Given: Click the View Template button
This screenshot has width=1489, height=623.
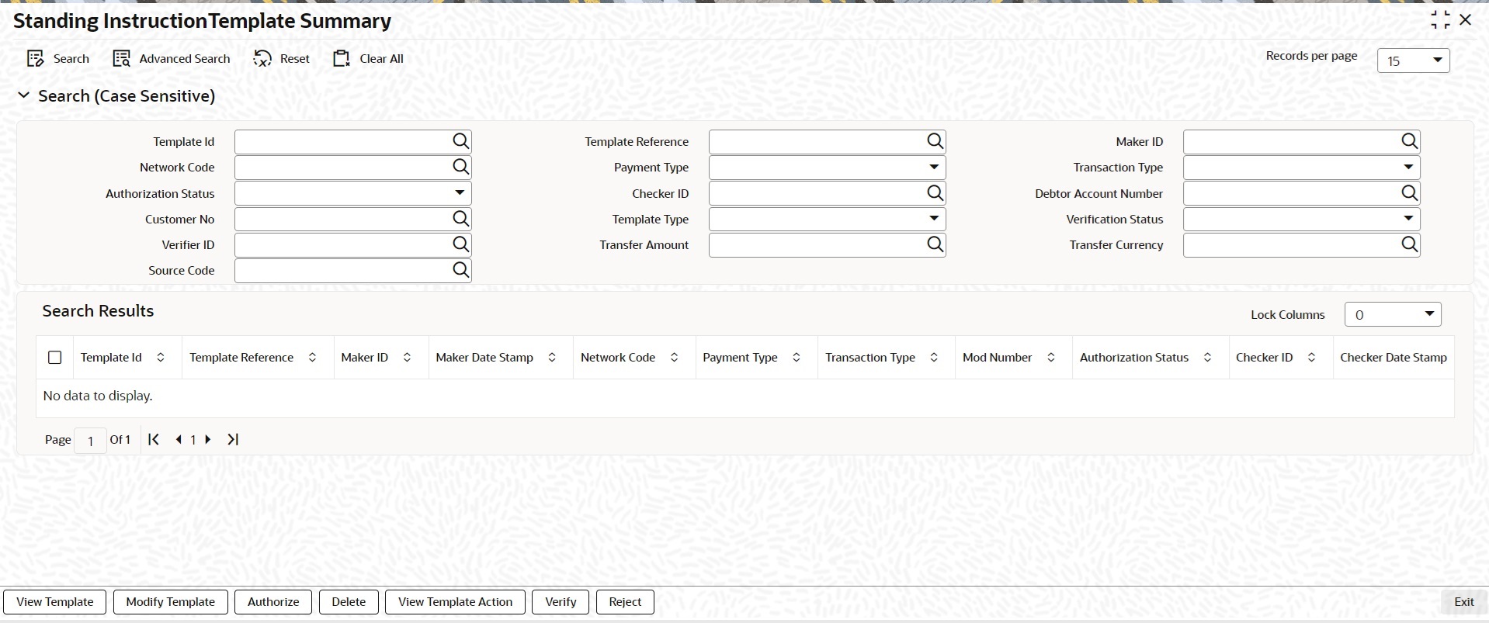Looking at the screenshot, I should coord(55,602).
